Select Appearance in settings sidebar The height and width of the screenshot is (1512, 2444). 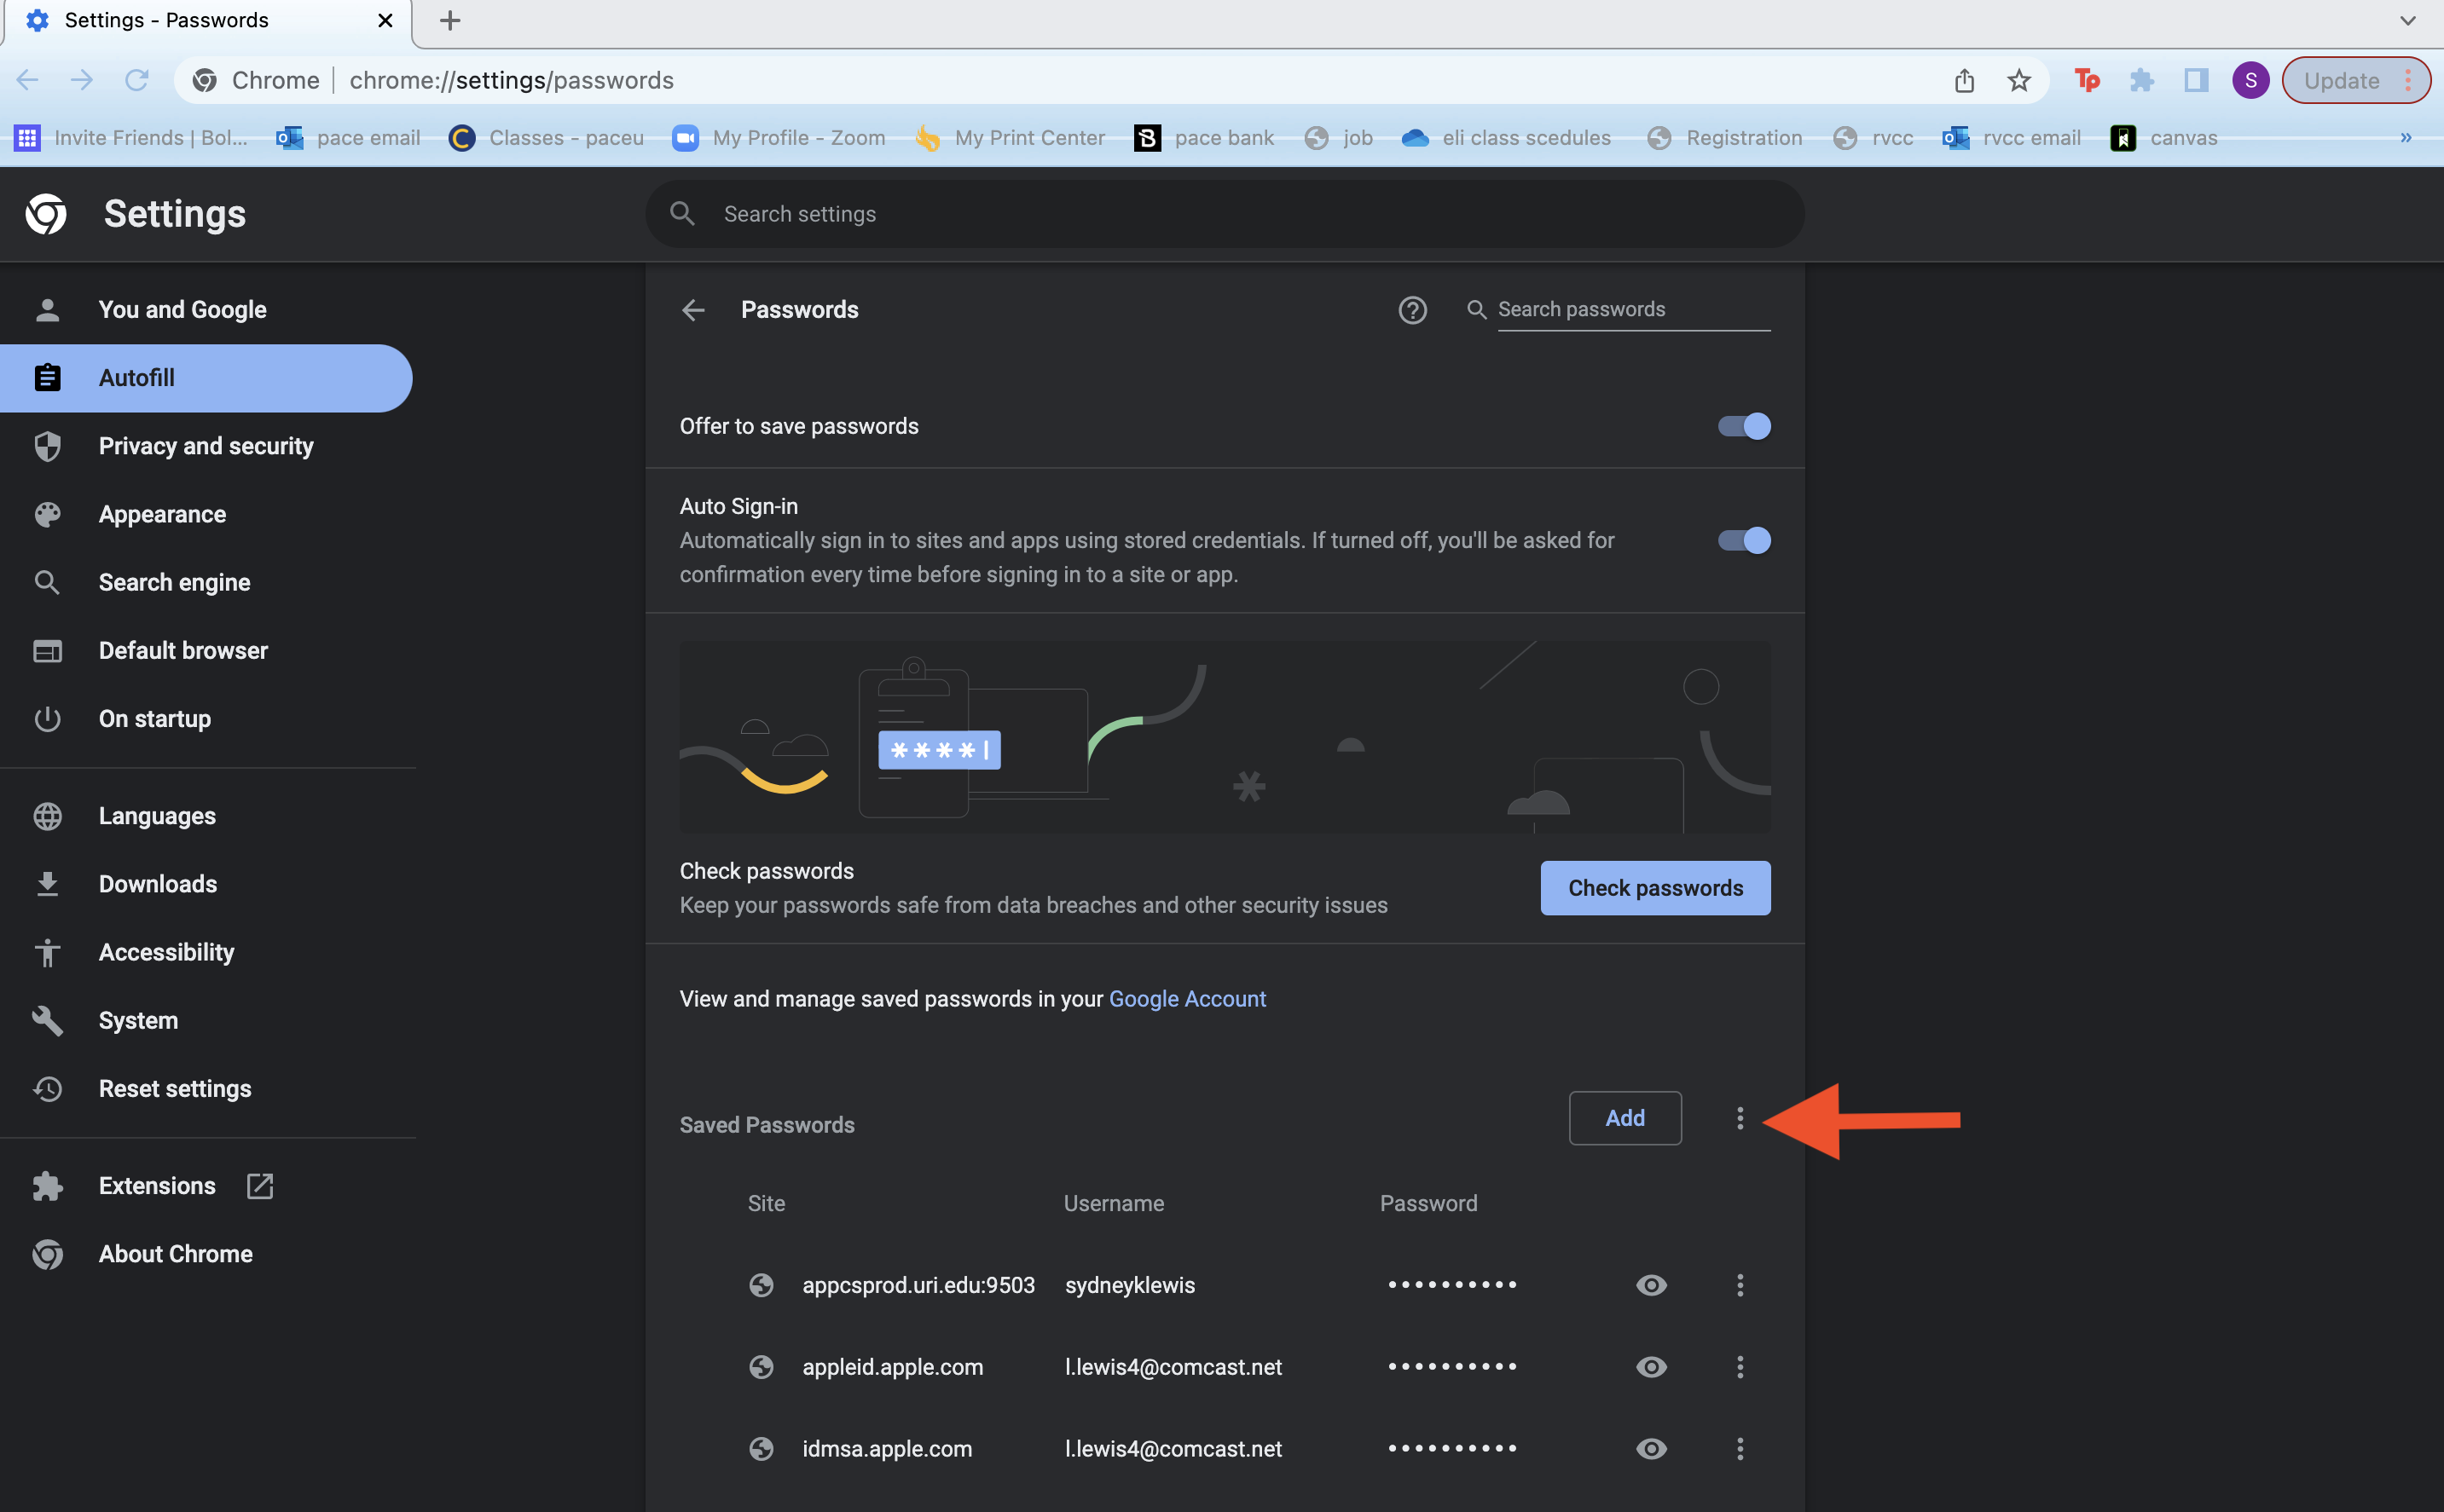pyautogui.click(x=162, y=514)
